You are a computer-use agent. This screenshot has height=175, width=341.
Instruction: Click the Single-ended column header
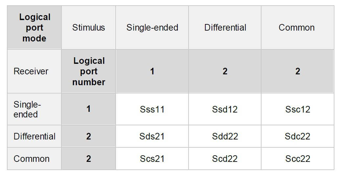[152, 27]
